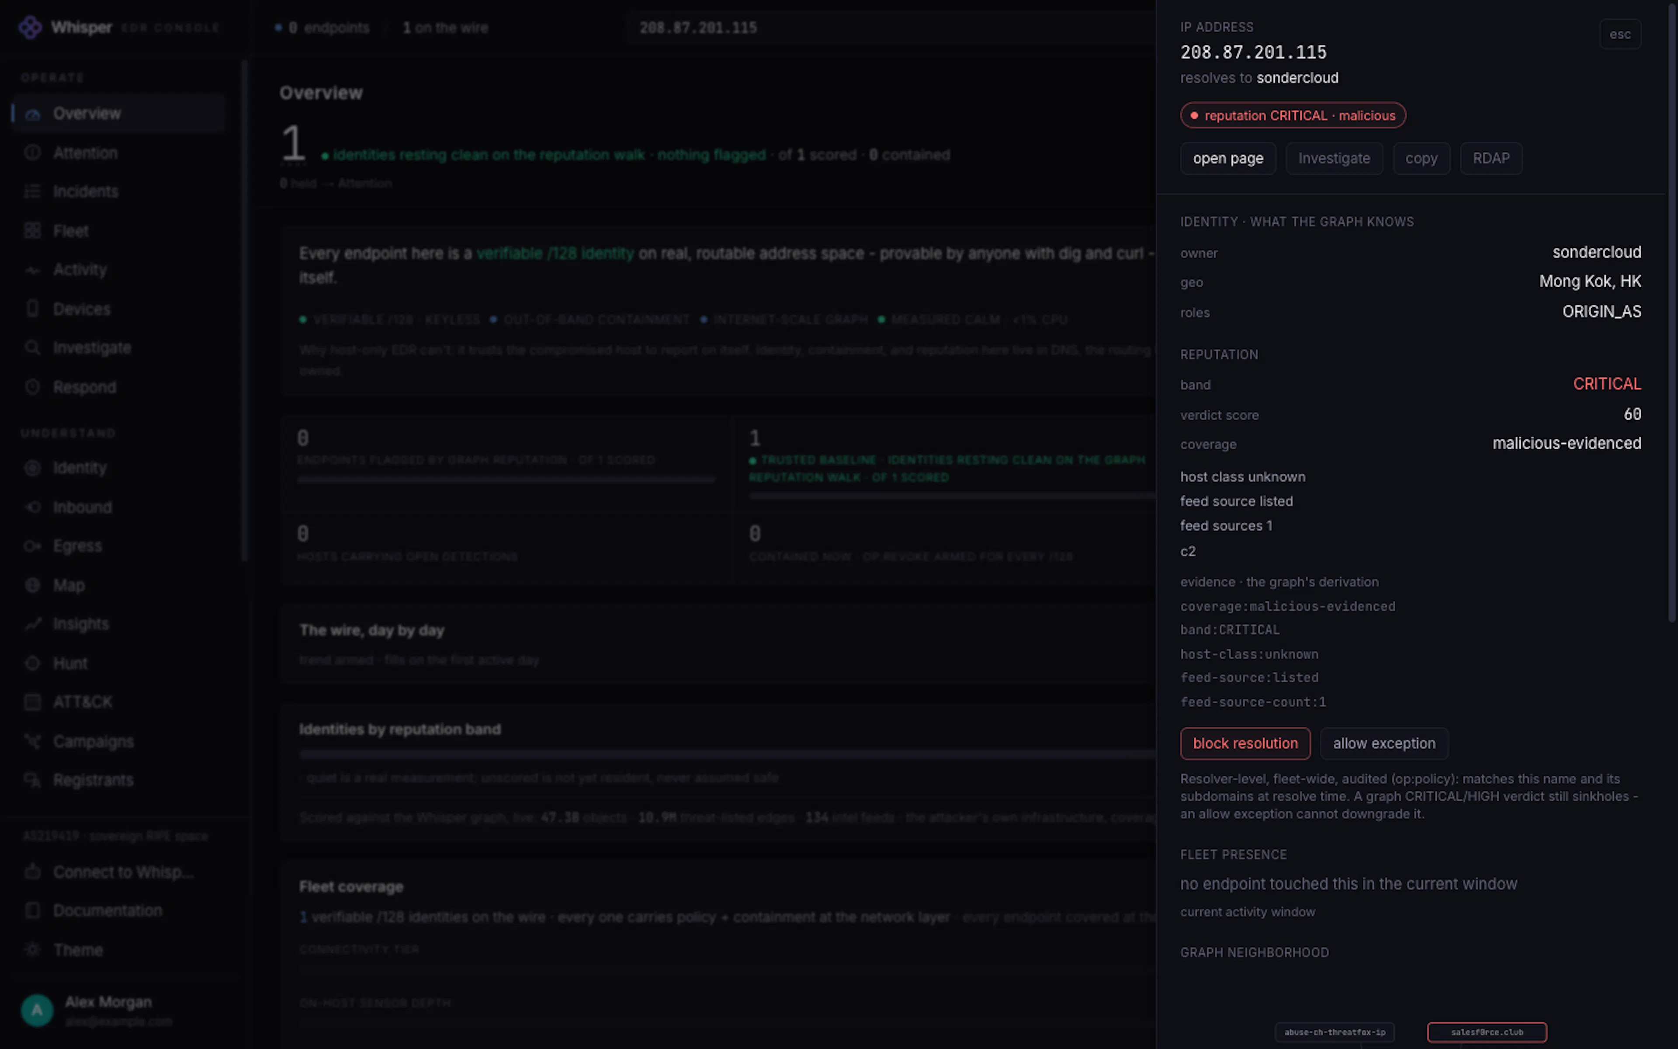Image resolution: width=1678 pixels, height=1049 pixels.
Task: Select the Activity pulse icon
Action: 33,270
